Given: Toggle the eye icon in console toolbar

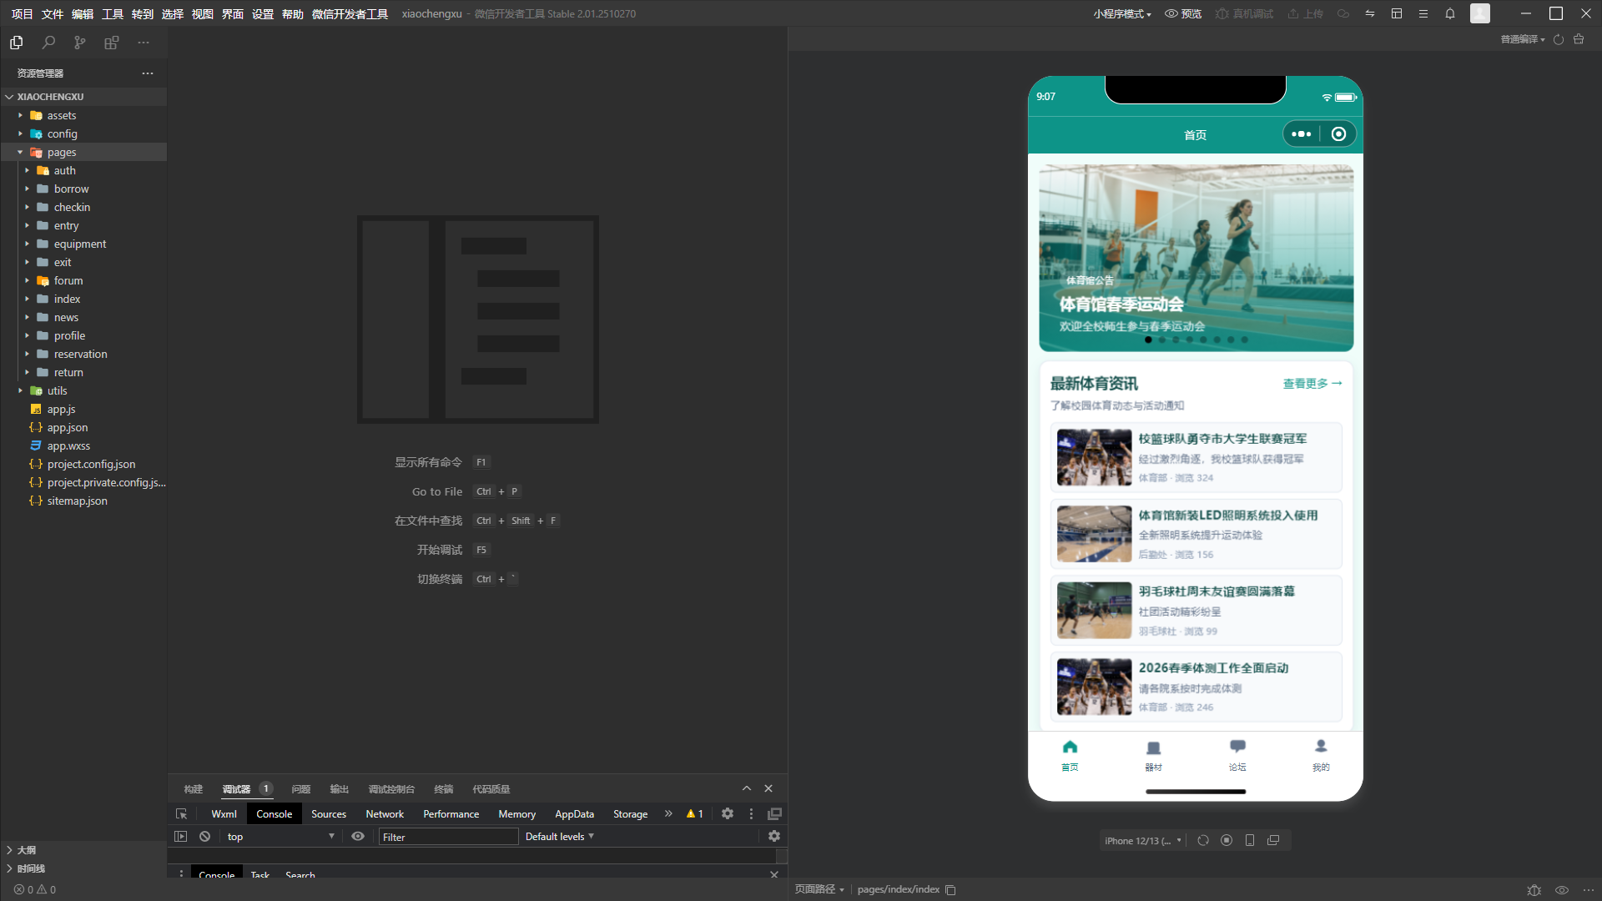Looking at the screenshot, I should click(x=358, y=837).
